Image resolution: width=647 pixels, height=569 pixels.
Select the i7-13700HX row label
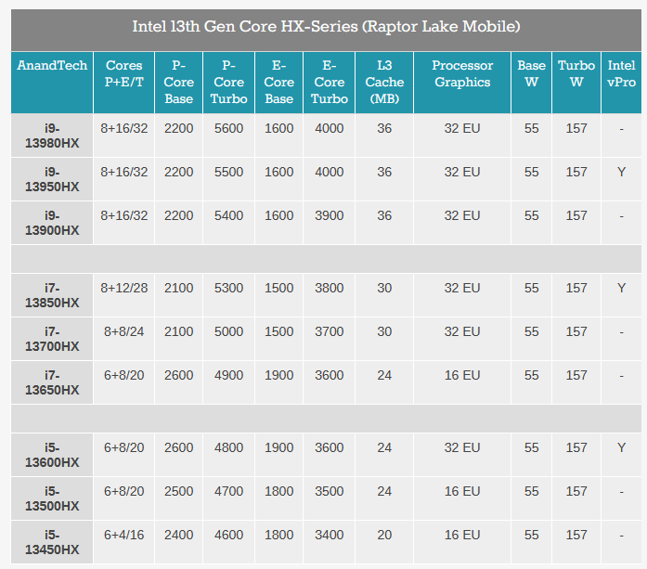coord(52,339)
